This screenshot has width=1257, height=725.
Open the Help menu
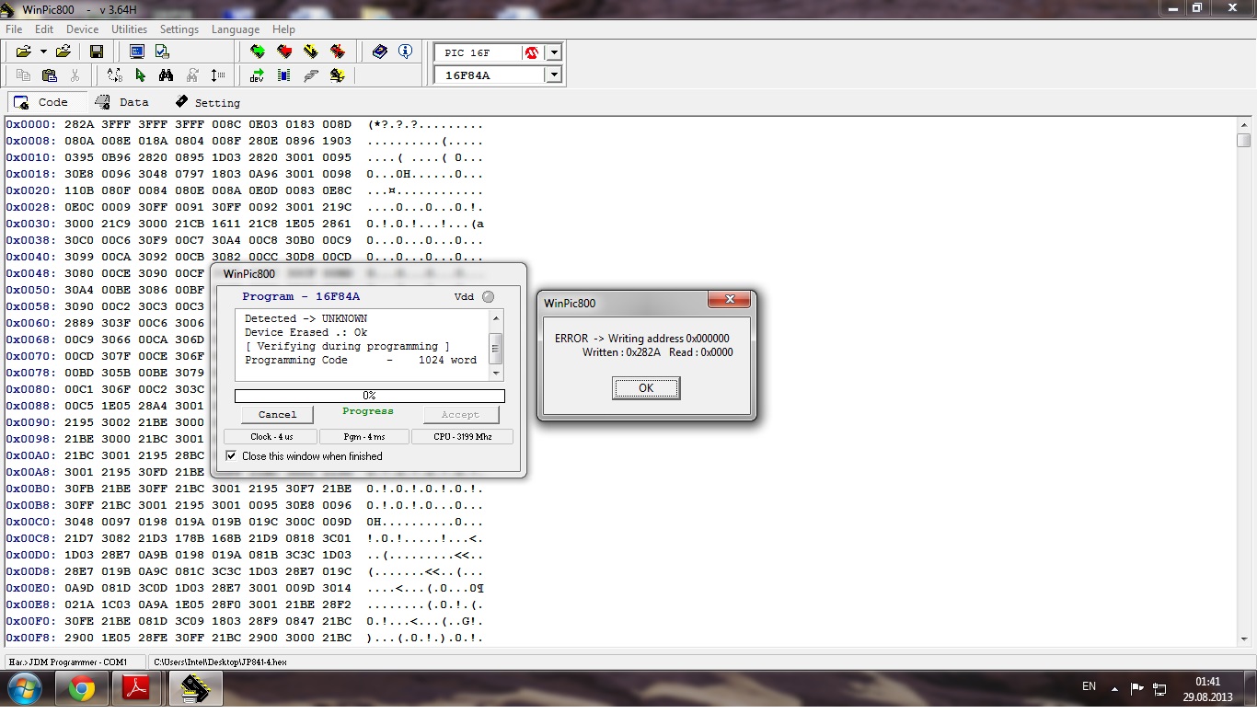[283, 29]
